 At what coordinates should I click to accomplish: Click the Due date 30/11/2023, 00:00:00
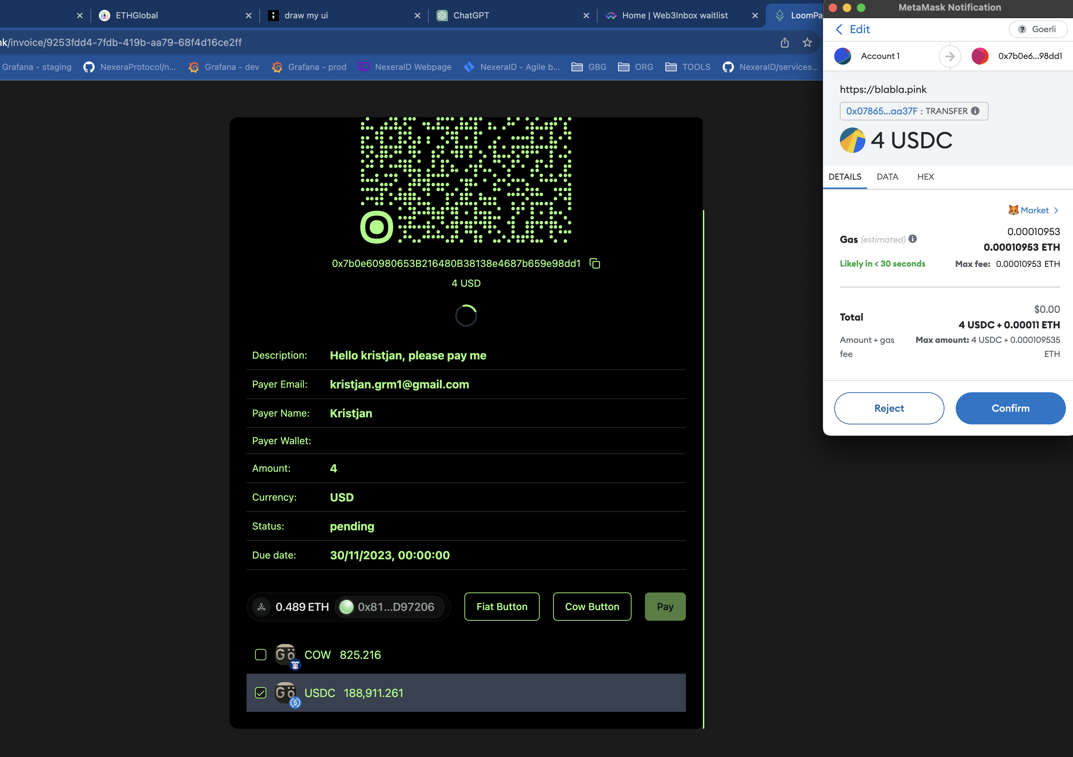(390, 556)
